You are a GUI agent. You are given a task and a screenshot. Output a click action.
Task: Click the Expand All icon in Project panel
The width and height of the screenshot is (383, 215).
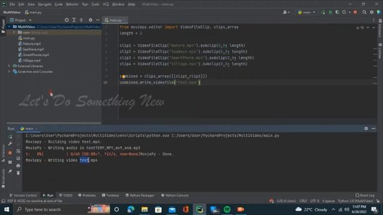tap(74, 20)
